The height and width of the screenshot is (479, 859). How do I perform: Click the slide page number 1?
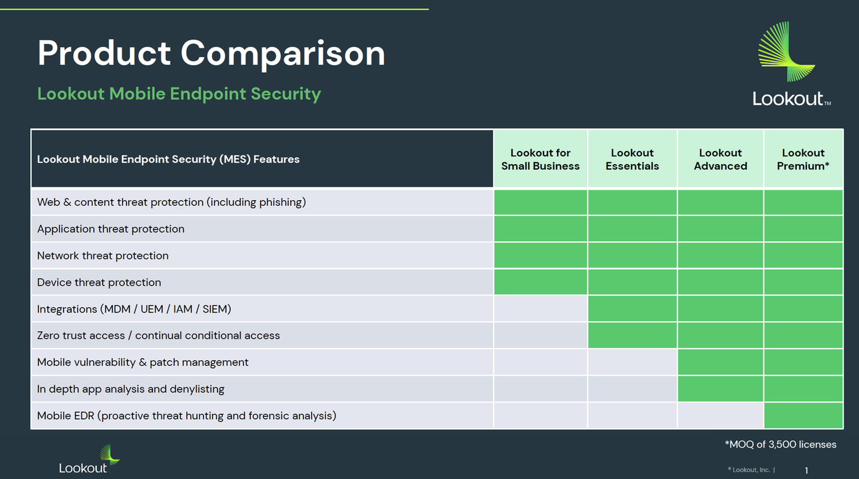[x=806, y=470]
